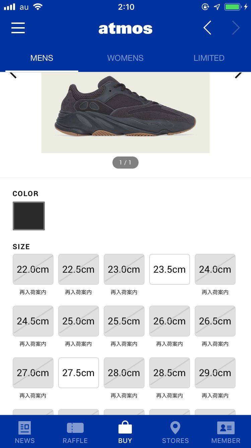
Task: Switch to the WOMENS tab
Action: [x=125, y=58]
